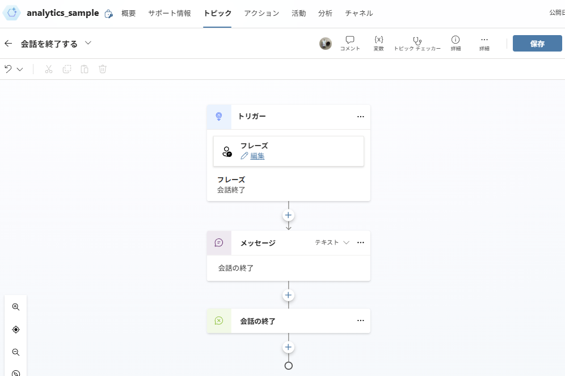The width and height of the screenshot is (565, 376).
Task: Click the undo arrow icon
Action: coord(9,69)
